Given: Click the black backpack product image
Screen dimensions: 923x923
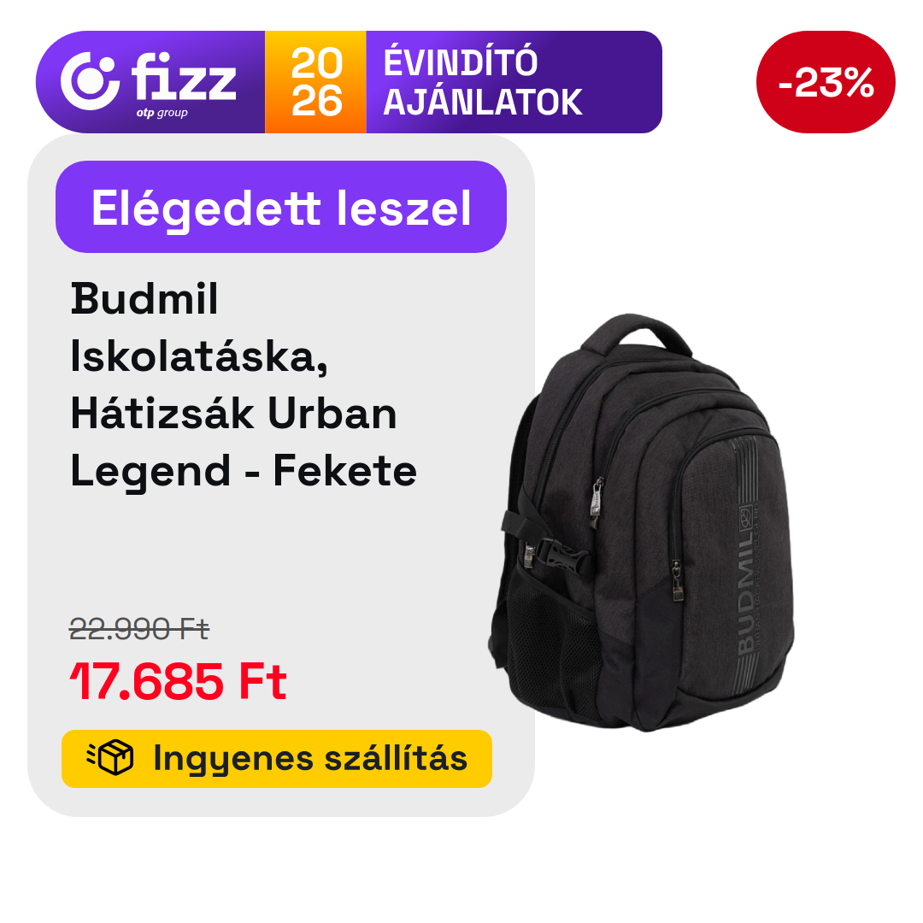Looking at the screenshot, I should click(x=640, y=523).
